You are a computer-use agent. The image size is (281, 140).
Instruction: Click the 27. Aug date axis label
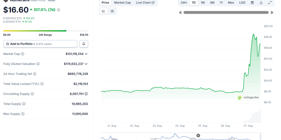click(x=248, y=126)
